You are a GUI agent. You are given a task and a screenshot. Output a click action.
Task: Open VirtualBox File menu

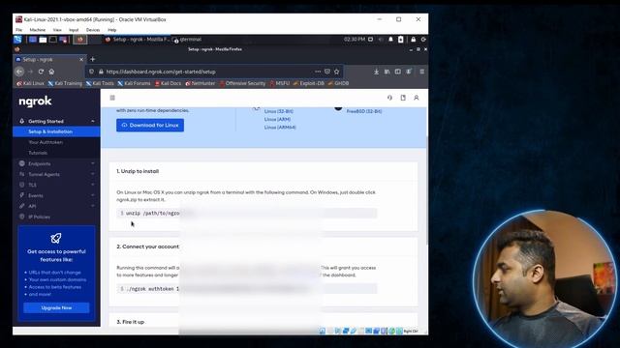point(19,30)
